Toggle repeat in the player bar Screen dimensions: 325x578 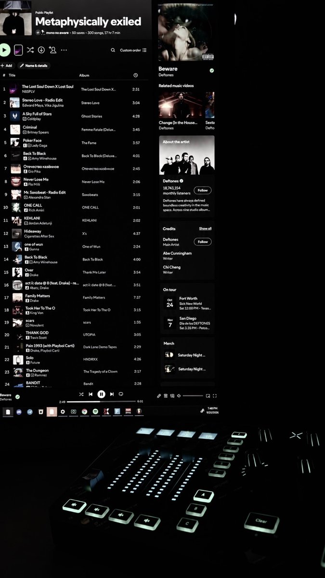tap(121, 394)
